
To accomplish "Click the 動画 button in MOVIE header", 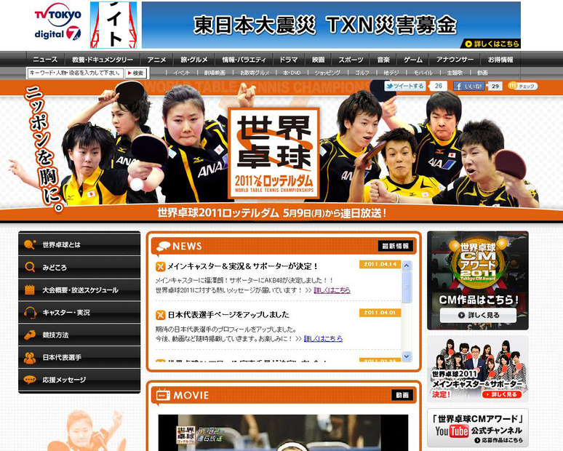I will pyautogui.click(x=402, y=395).
